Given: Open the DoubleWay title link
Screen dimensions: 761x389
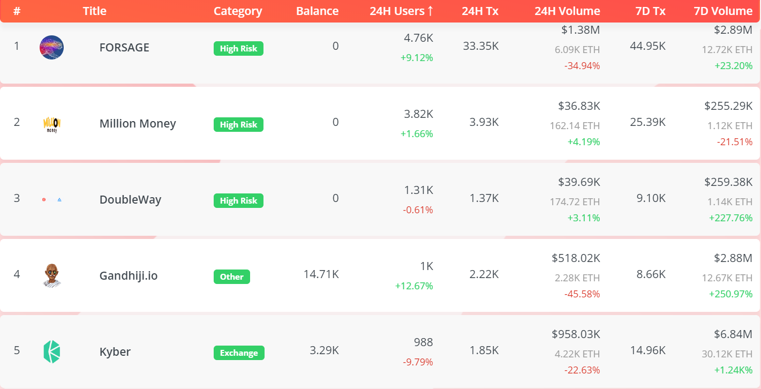Looking at the screenshot, I should (130, 200).
